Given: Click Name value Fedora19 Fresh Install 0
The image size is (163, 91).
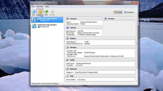Looking at the screenshot, I should click(x=89, y=22).
